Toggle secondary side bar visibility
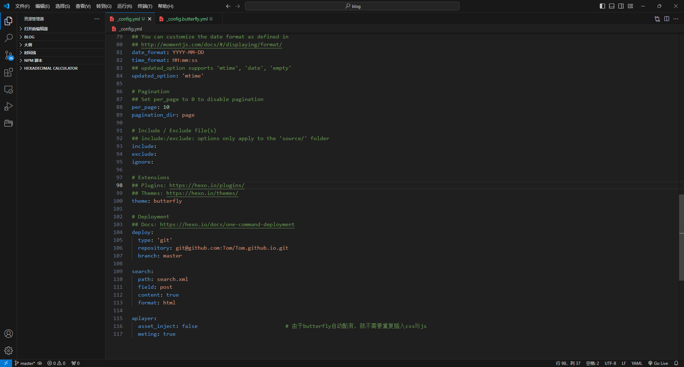Viewport: 684px width, 367px height. coord(621,6)
